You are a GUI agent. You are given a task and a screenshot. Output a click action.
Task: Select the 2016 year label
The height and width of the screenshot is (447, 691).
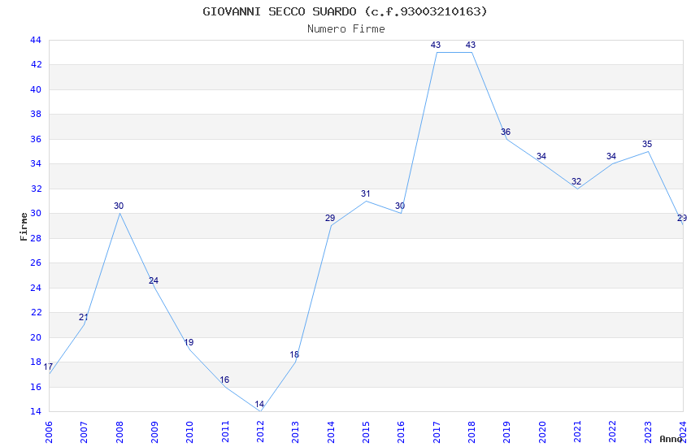pos(401,432)
